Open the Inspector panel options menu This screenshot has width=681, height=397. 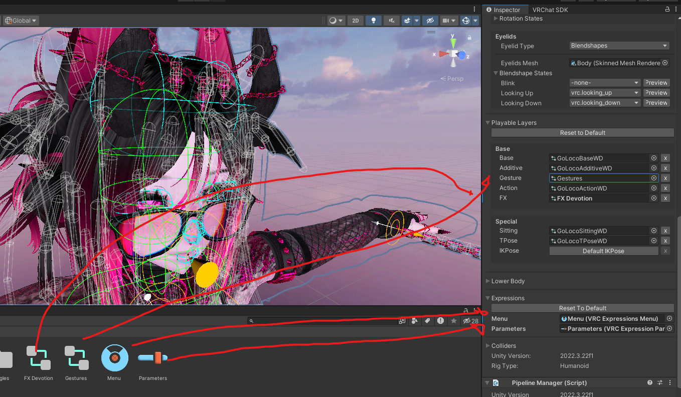[x=675, y=10]
